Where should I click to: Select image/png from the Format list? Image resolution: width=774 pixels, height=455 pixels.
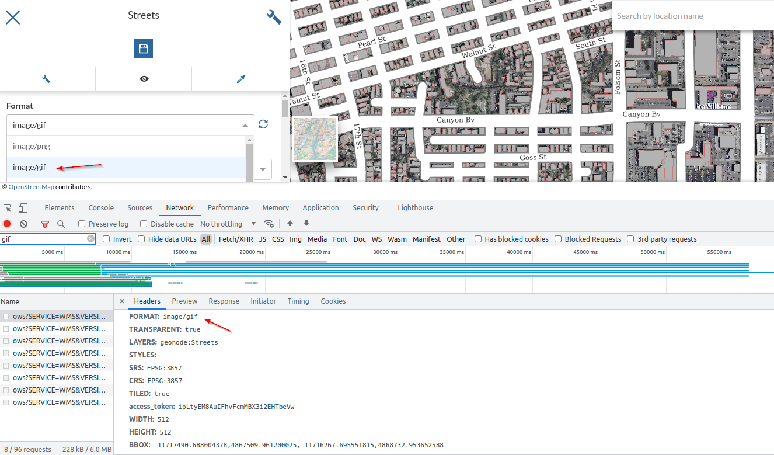127,146
